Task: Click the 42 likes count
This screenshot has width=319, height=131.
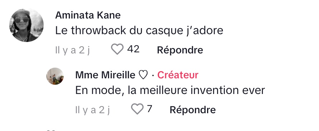Action: [133, 49]
